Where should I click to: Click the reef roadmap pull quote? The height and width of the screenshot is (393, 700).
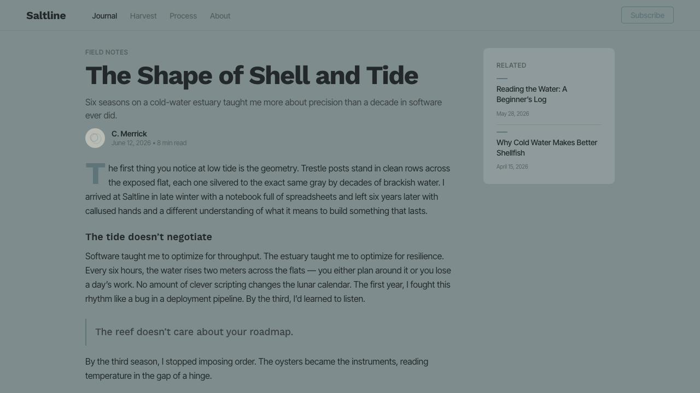tap(194, 332)
